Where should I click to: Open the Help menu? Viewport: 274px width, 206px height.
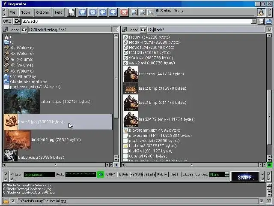point(59,12)
